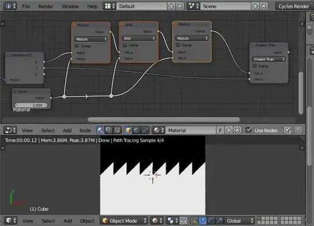The image size is (314, 226).
Task: Select the Texture nodes tree type icon
Action: [x=117, y=130]
